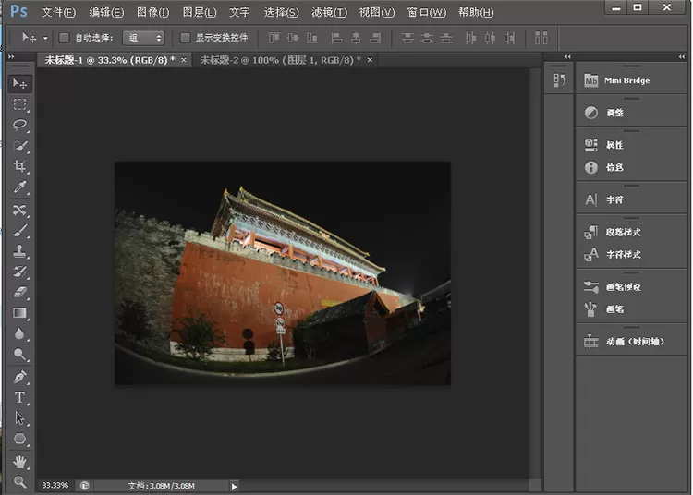Close the 未标题-1 document tab
Screen dimensions: 693x495
pos(184,60)
